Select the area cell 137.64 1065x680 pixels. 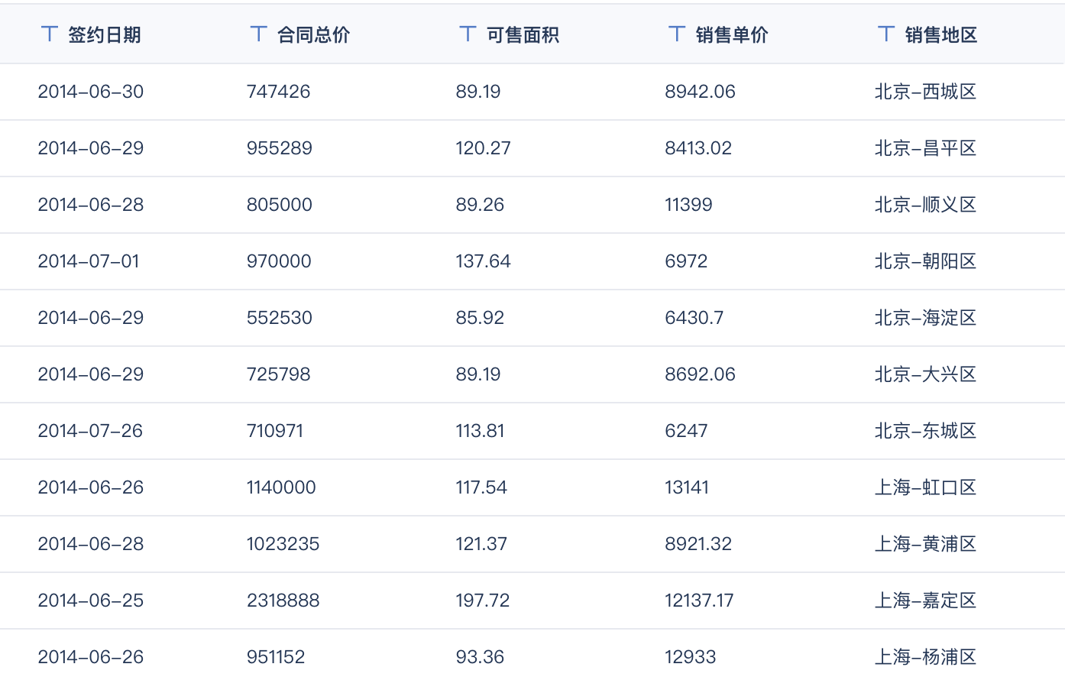coord(483,261)
